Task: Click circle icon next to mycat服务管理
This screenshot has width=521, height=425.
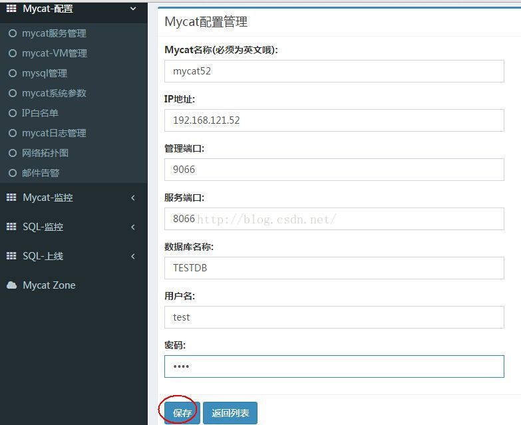Action: 13,33
